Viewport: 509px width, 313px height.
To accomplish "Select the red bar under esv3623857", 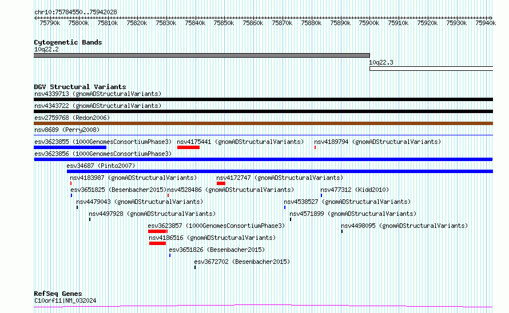I will [158, 231].
